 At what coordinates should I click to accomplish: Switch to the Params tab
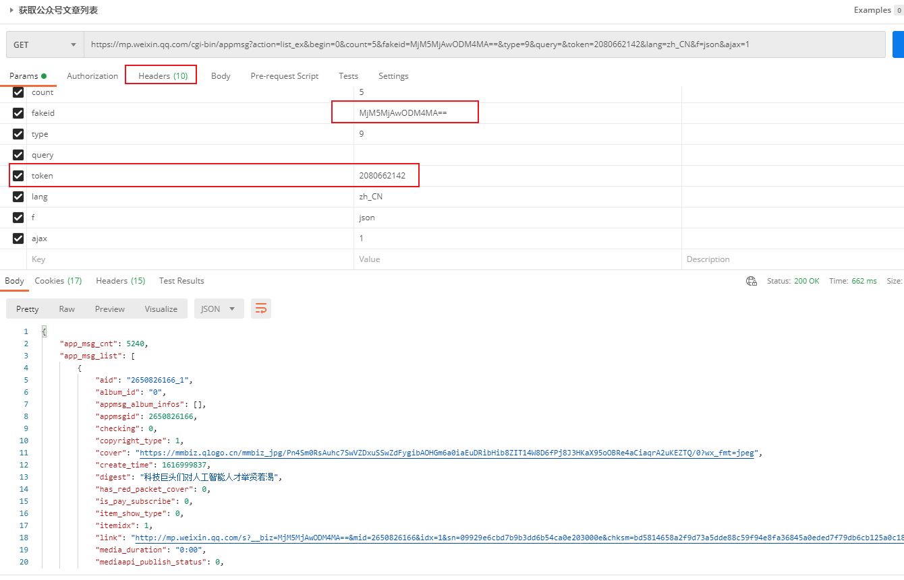(x=28, y=76)
